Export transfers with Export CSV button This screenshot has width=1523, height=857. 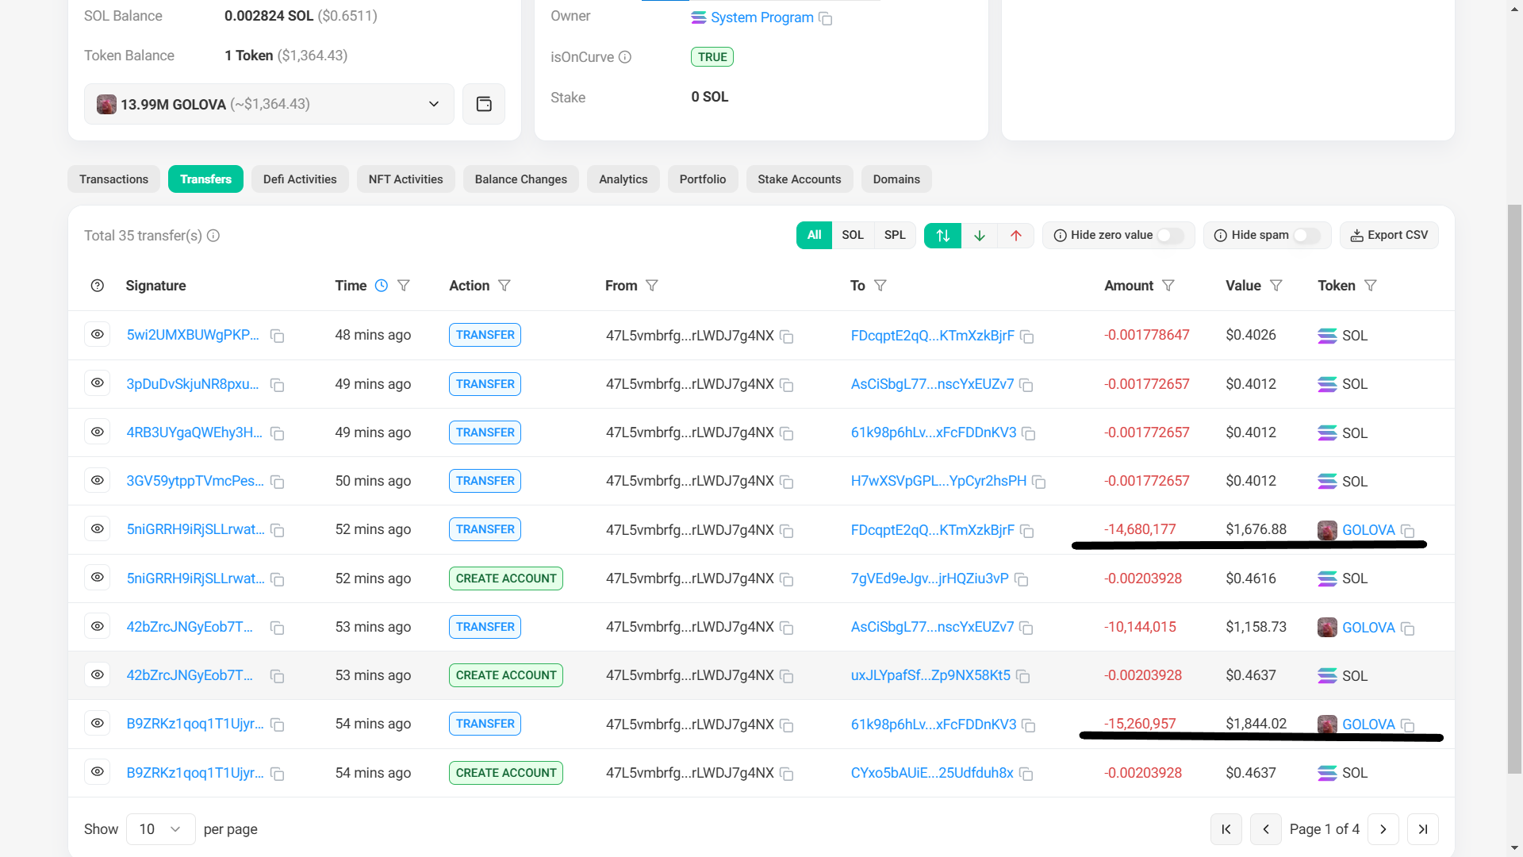[x=1389, y=236]
